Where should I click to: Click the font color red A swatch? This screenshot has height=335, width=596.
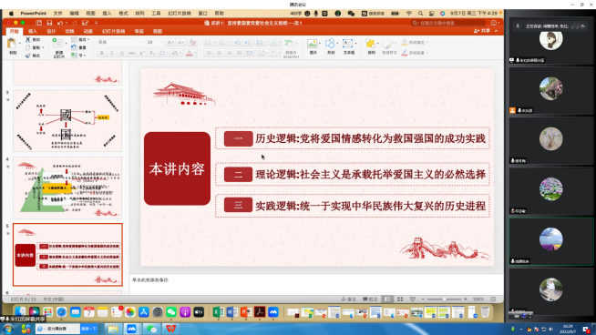point(189,53)
